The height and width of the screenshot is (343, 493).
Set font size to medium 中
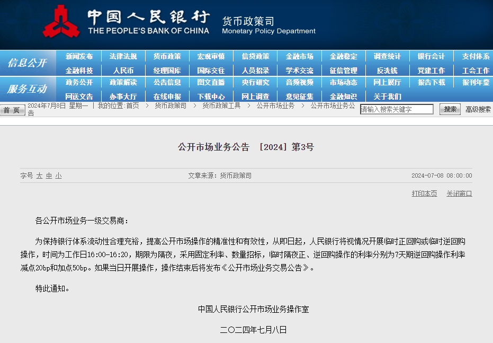(x=49, y=175)
